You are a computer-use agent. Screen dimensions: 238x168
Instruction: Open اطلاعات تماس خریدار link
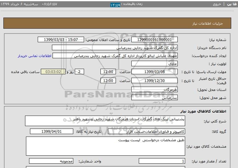34,56
